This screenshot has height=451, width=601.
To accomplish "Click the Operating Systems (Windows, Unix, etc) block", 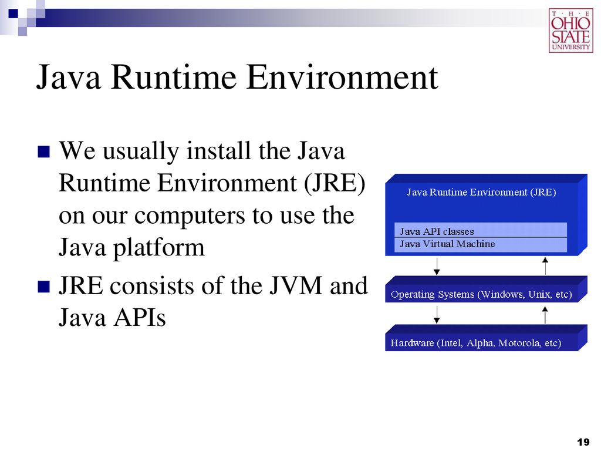I will tap(485, 289).
